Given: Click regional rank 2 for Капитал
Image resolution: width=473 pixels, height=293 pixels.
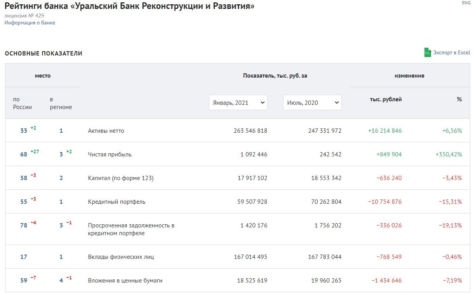Looking at the screenshot, I should (61, 178).
